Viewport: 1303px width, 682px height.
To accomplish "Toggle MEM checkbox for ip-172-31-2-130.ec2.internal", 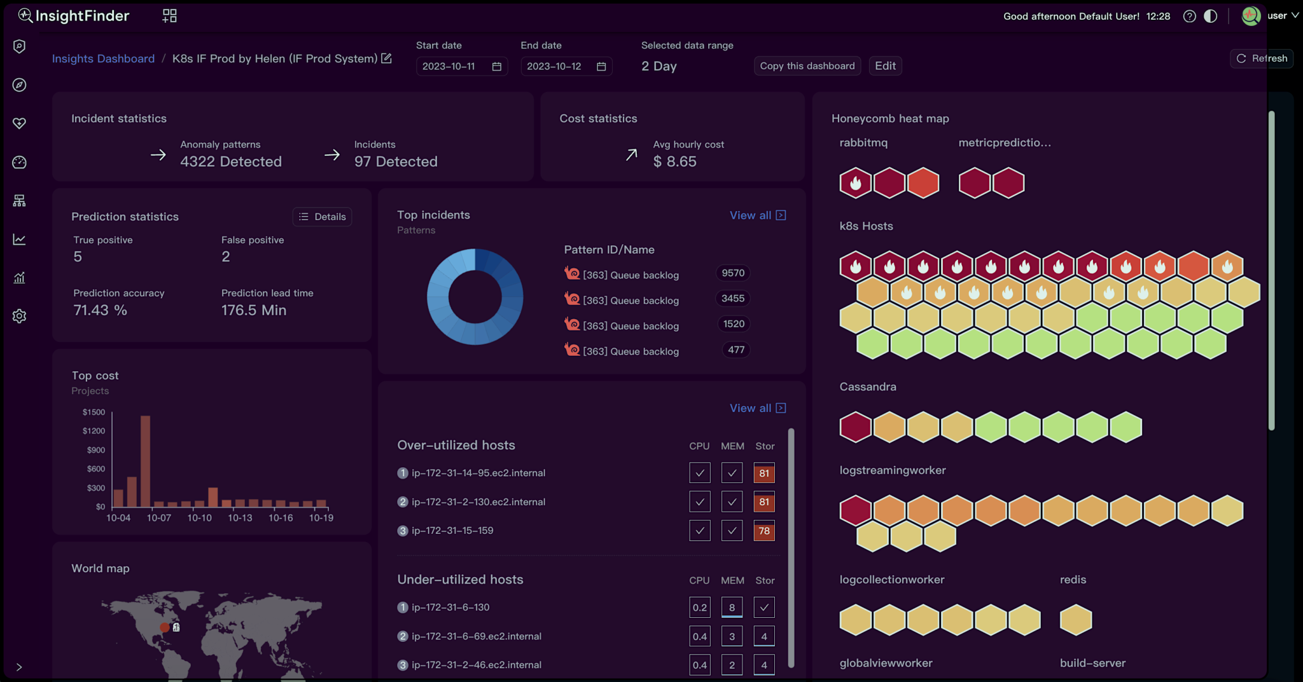I will pos(732,502).
